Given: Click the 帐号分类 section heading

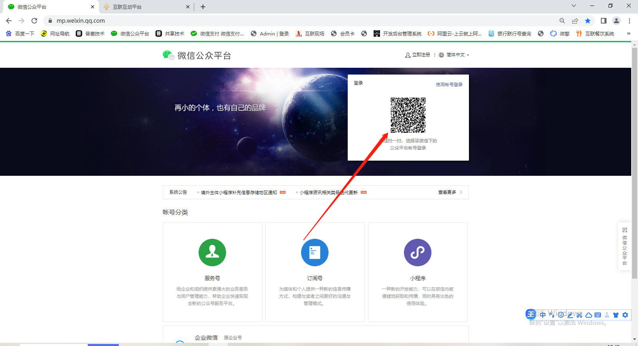Looking at the screenshot, I should (175, 212).
